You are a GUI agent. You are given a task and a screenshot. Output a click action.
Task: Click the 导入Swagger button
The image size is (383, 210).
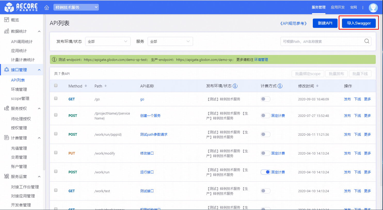pos(359,23)
